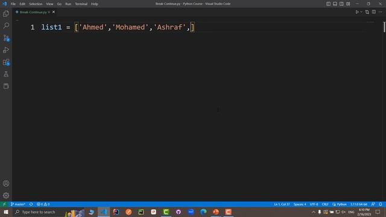Synchronize changes with sync icon
The height and width of the screenshot is (217, 386).
(x=31, y=204)
